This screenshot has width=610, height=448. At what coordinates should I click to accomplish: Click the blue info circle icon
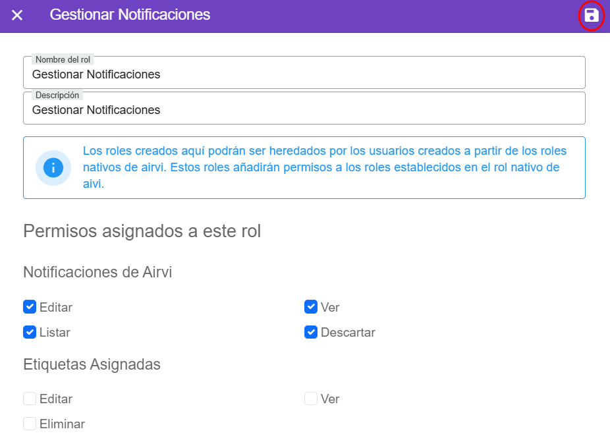click(53, 168)
